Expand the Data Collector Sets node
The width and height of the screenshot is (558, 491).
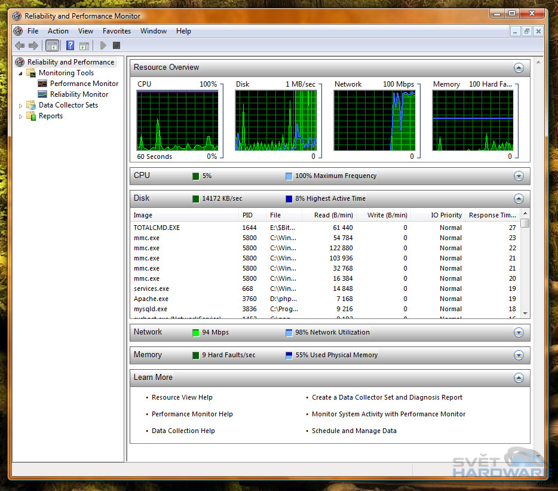click(21, 106)
